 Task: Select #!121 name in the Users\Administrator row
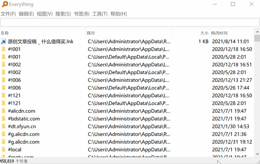click(14, 96)
